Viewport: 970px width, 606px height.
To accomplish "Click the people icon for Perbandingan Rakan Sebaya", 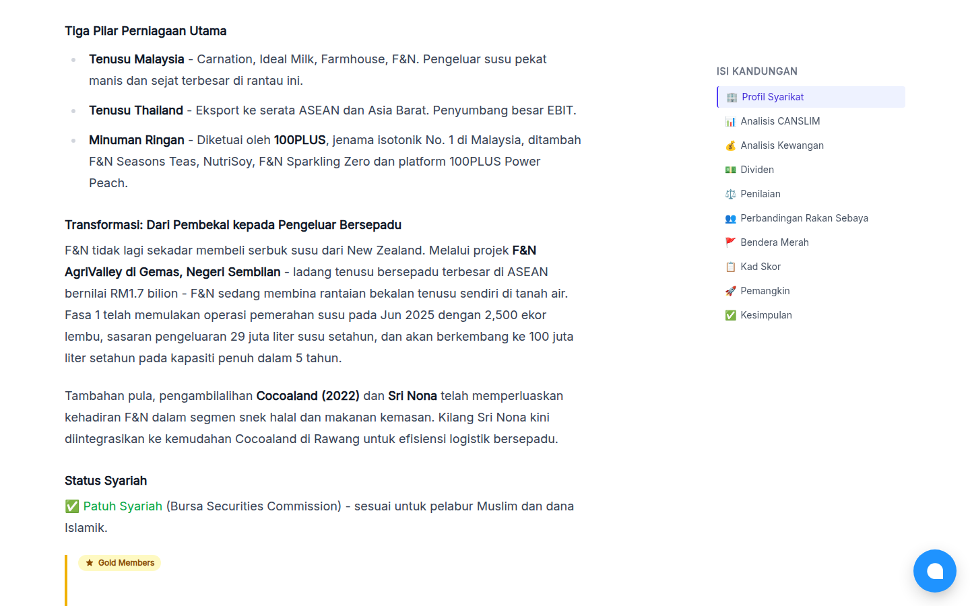I will [730, 219].
